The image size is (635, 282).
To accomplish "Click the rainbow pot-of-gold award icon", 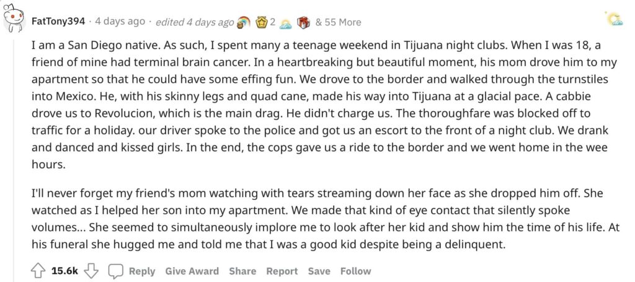I will pos(243,22).
